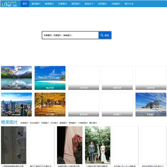Go to 头像图片 in the navigation bar
Viewport: 167px width, 167px height.
coord(63,4)
